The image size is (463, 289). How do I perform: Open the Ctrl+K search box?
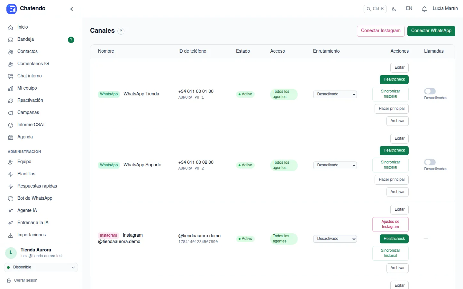tap(375, 9)
